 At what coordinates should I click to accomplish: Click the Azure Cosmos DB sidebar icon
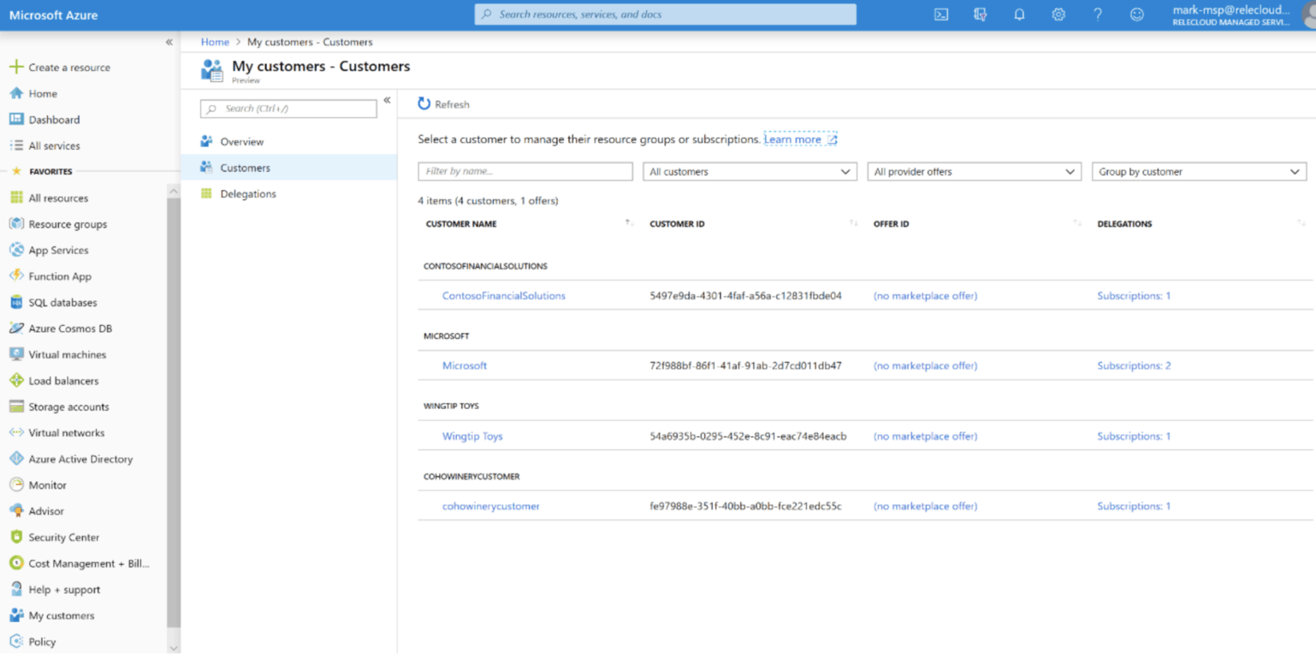click(16, 328)
